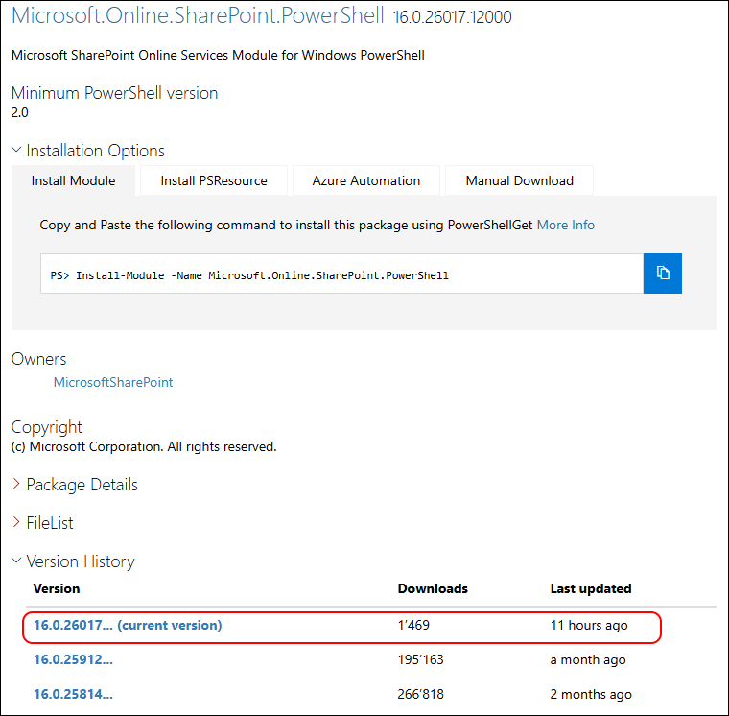Viewport: 729px width, 716px height.
Task: Click the Downloads column header
Action: 433,588
